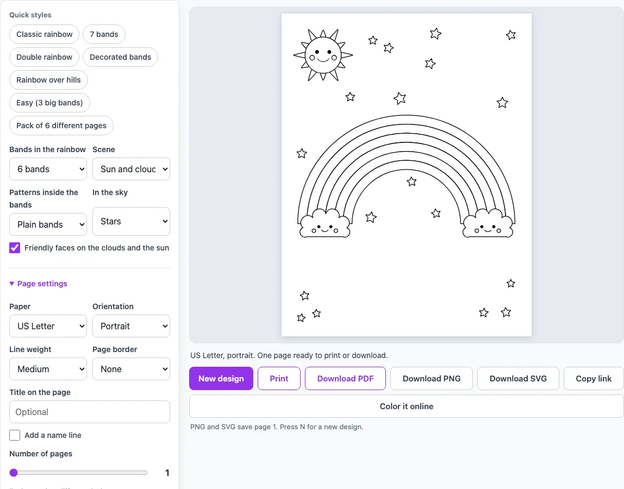The width and height of the screenshot is (624, 489).
Task: Generate Pack of 6 different pages
Action: (x=61, y=126)
